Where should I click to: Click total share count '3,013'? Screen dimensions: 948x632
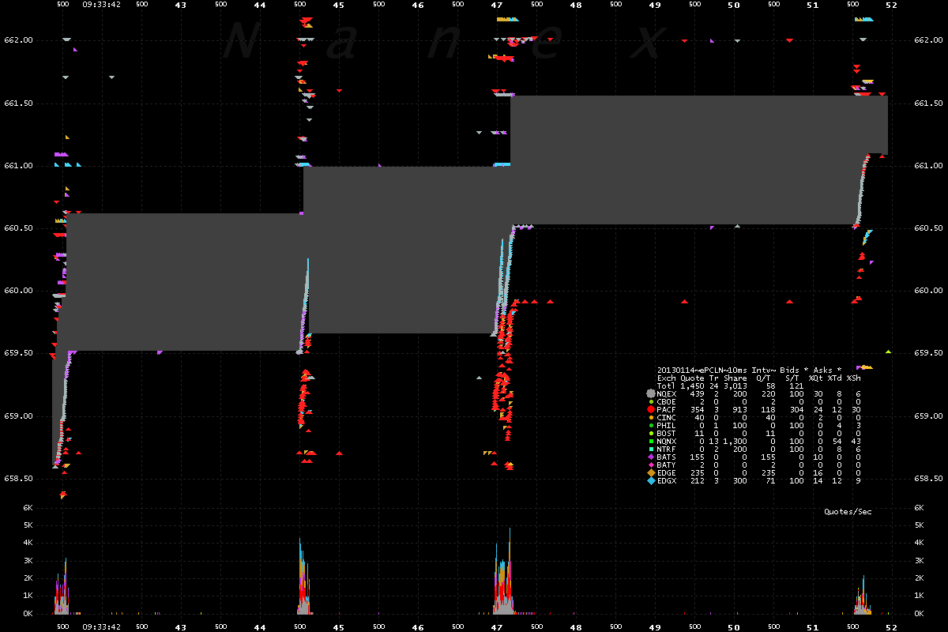[x=735, y=386]
